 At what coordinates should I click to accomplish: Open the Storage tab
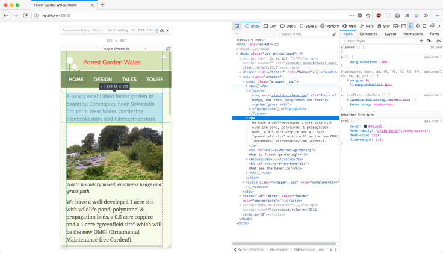pyautogui.click(x=383, y=26)
